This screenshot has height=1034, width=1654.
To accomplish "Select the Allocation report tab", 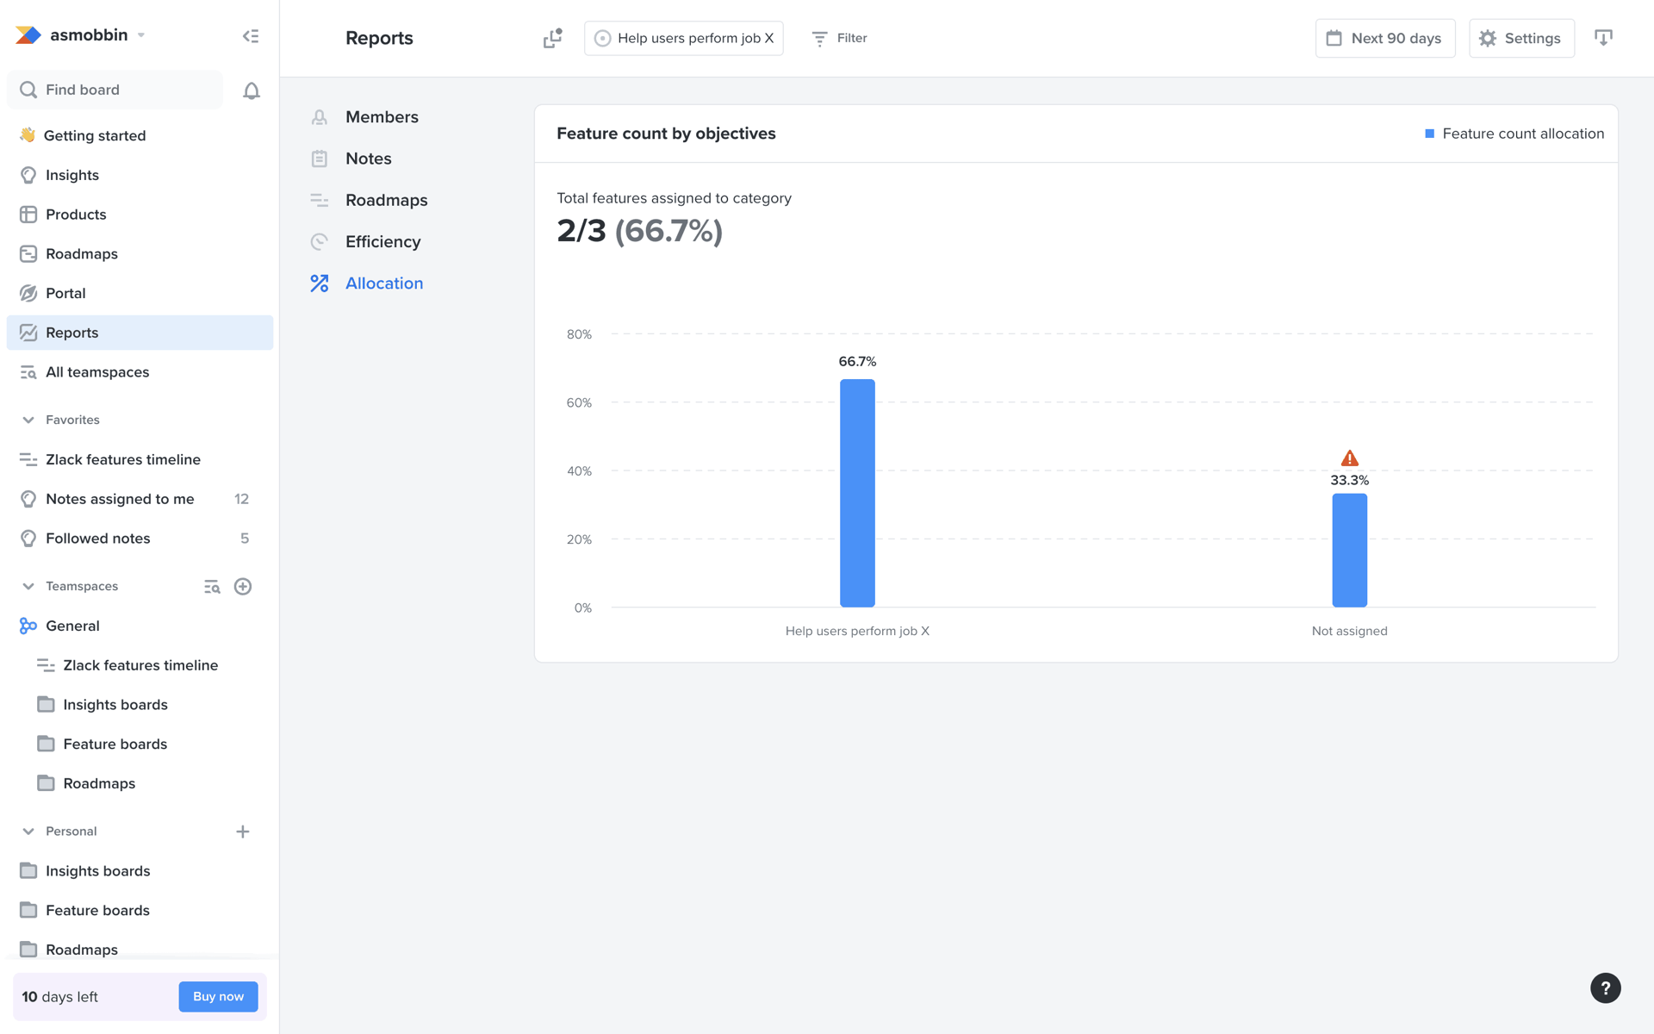I will tap(383, 283).
